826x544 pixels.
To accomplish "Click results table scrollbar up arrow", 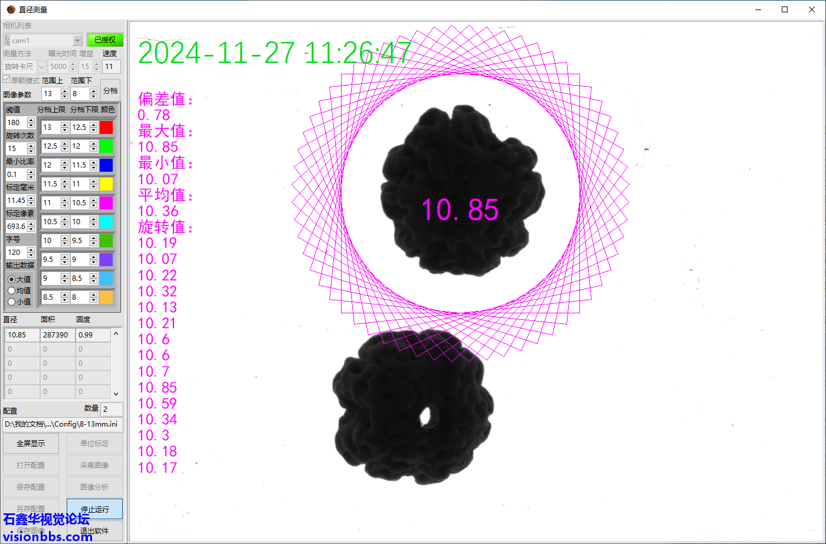I will 116,334.
